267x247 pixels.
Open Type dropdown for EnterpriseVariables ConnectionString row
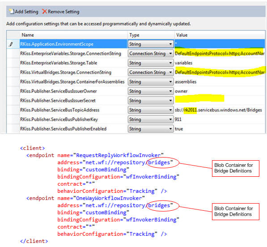click(151, 54)
